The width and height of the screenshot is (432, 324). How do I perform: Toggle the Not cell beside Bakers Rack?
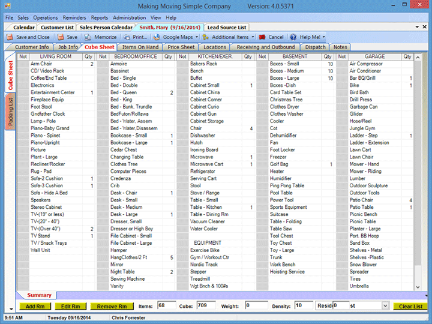point(182,64)
